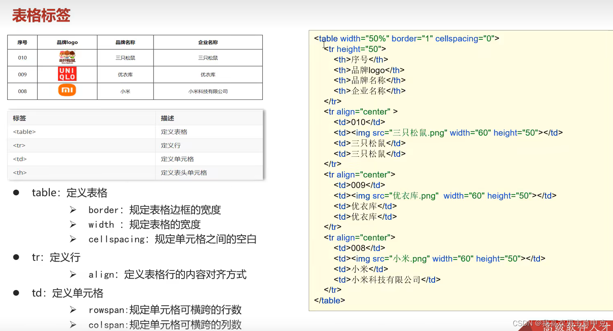Click the 'rowspan:规定单元格可横跨的行数' line

165,310
